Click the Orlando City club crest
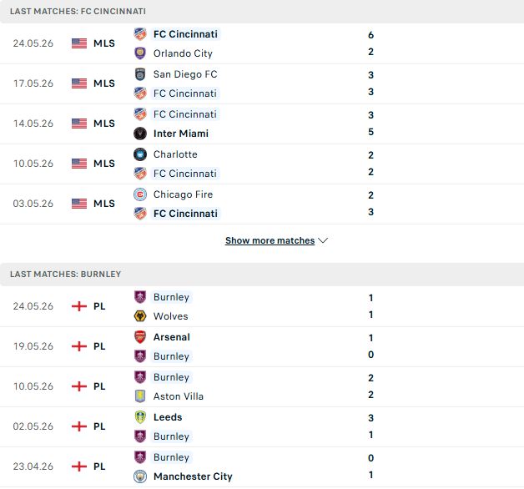Screen dimensions: 524x489 click(x=140, y=53)
